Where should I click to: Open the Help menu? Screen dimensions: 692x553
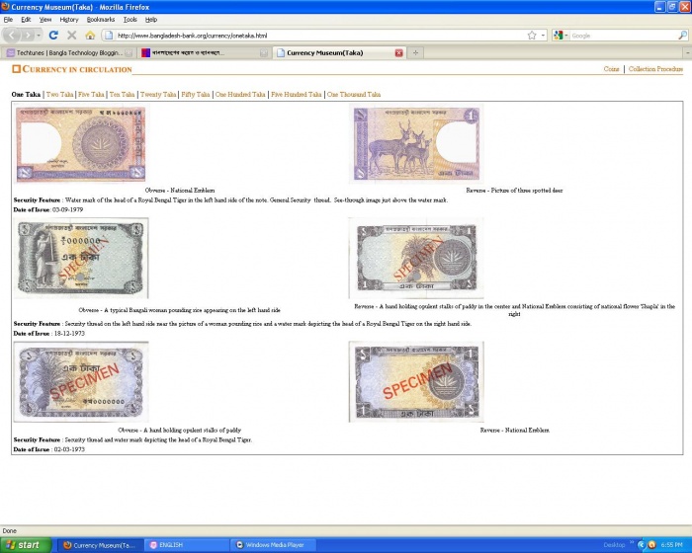click(x=151, y=20)
